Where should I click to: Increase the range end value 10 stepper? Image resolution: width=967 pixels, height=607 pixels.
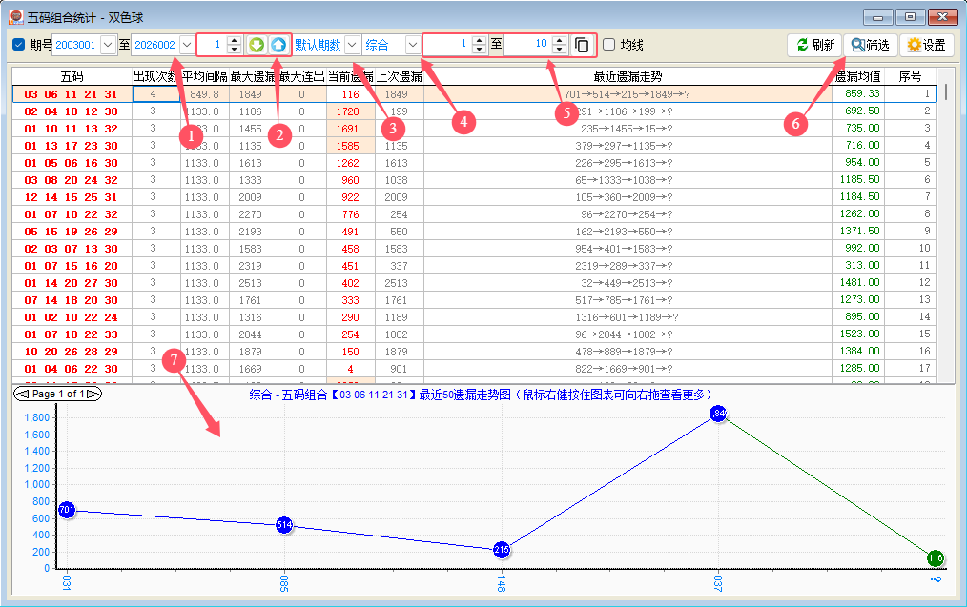tap(559, 40)
